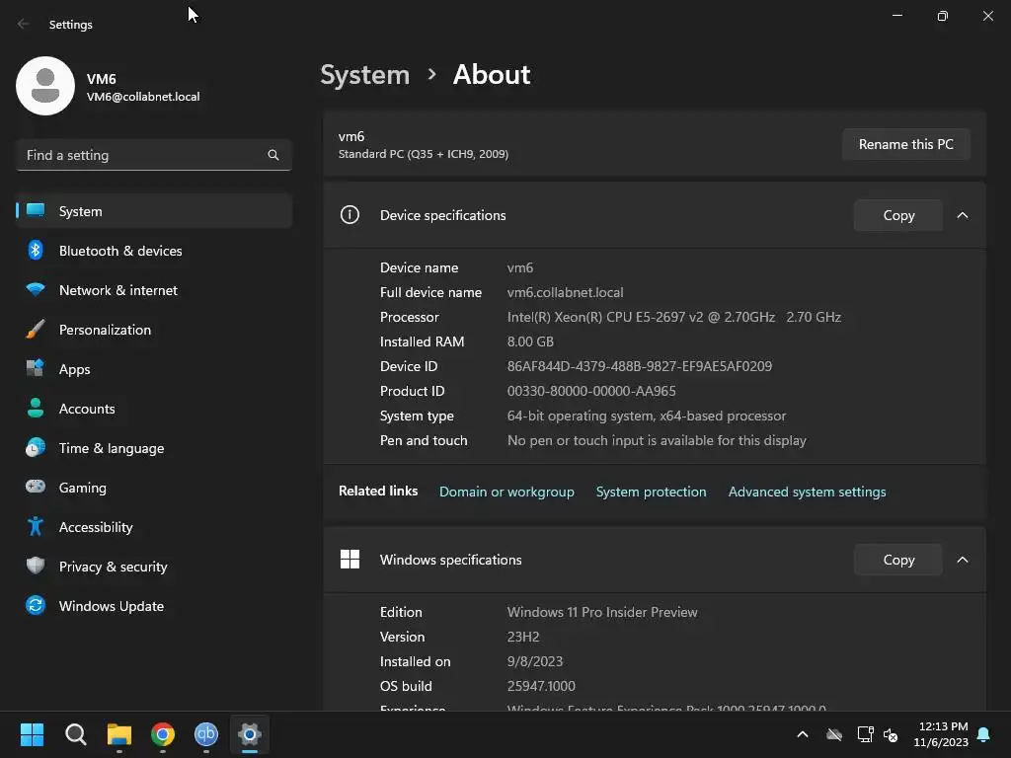Open Personalization settings
Screen dimensions: 1011x758
[154, 330]
